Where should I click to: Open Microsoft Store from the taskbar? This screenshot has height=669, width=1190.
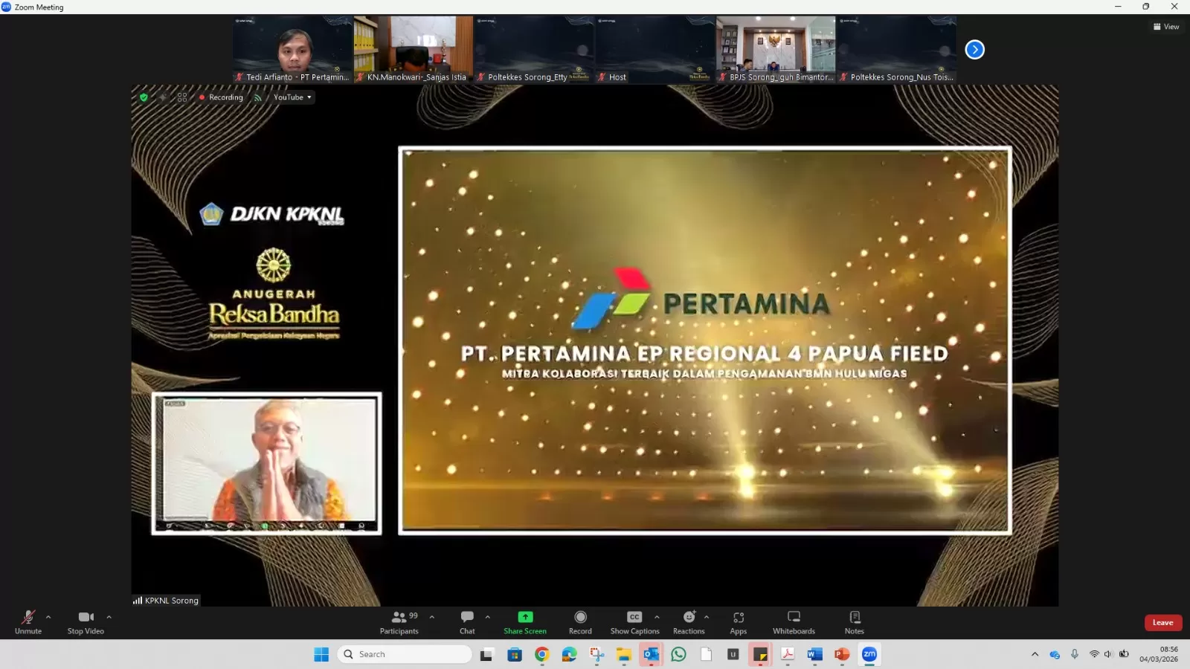[515, 654]
